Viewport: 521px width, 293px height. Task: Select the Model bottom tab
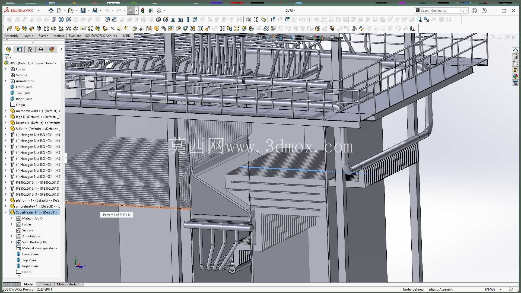(28, 284)
